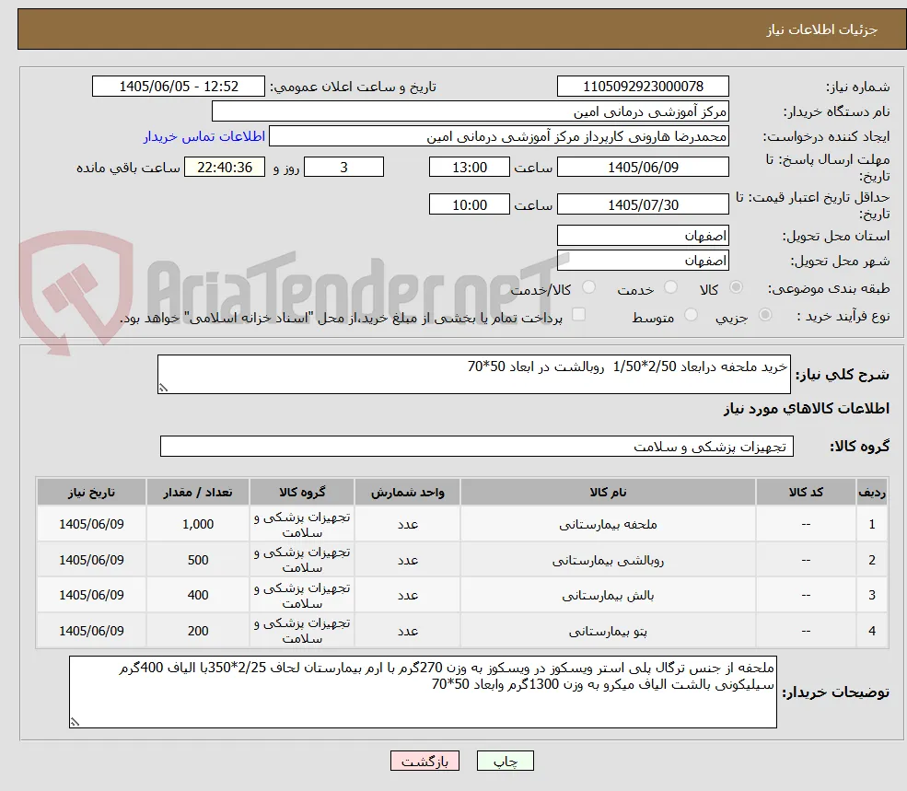Click the اطلاعات کالاهای مورد نیاز heading
907x791 pixels.
tap(807, 409)
